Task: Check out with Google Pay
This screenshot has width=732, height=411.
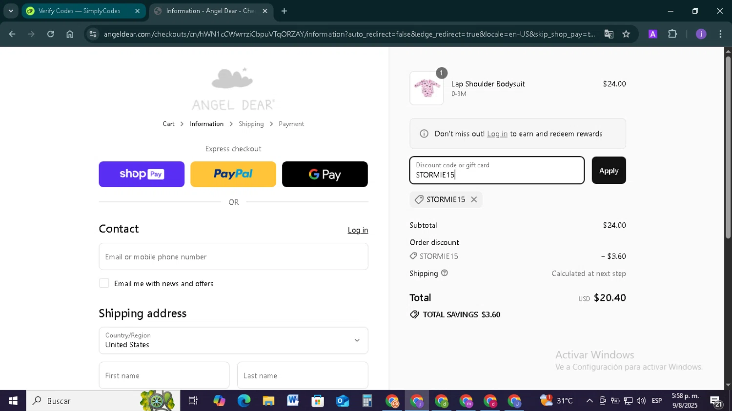Action: [x=325, y=174]
